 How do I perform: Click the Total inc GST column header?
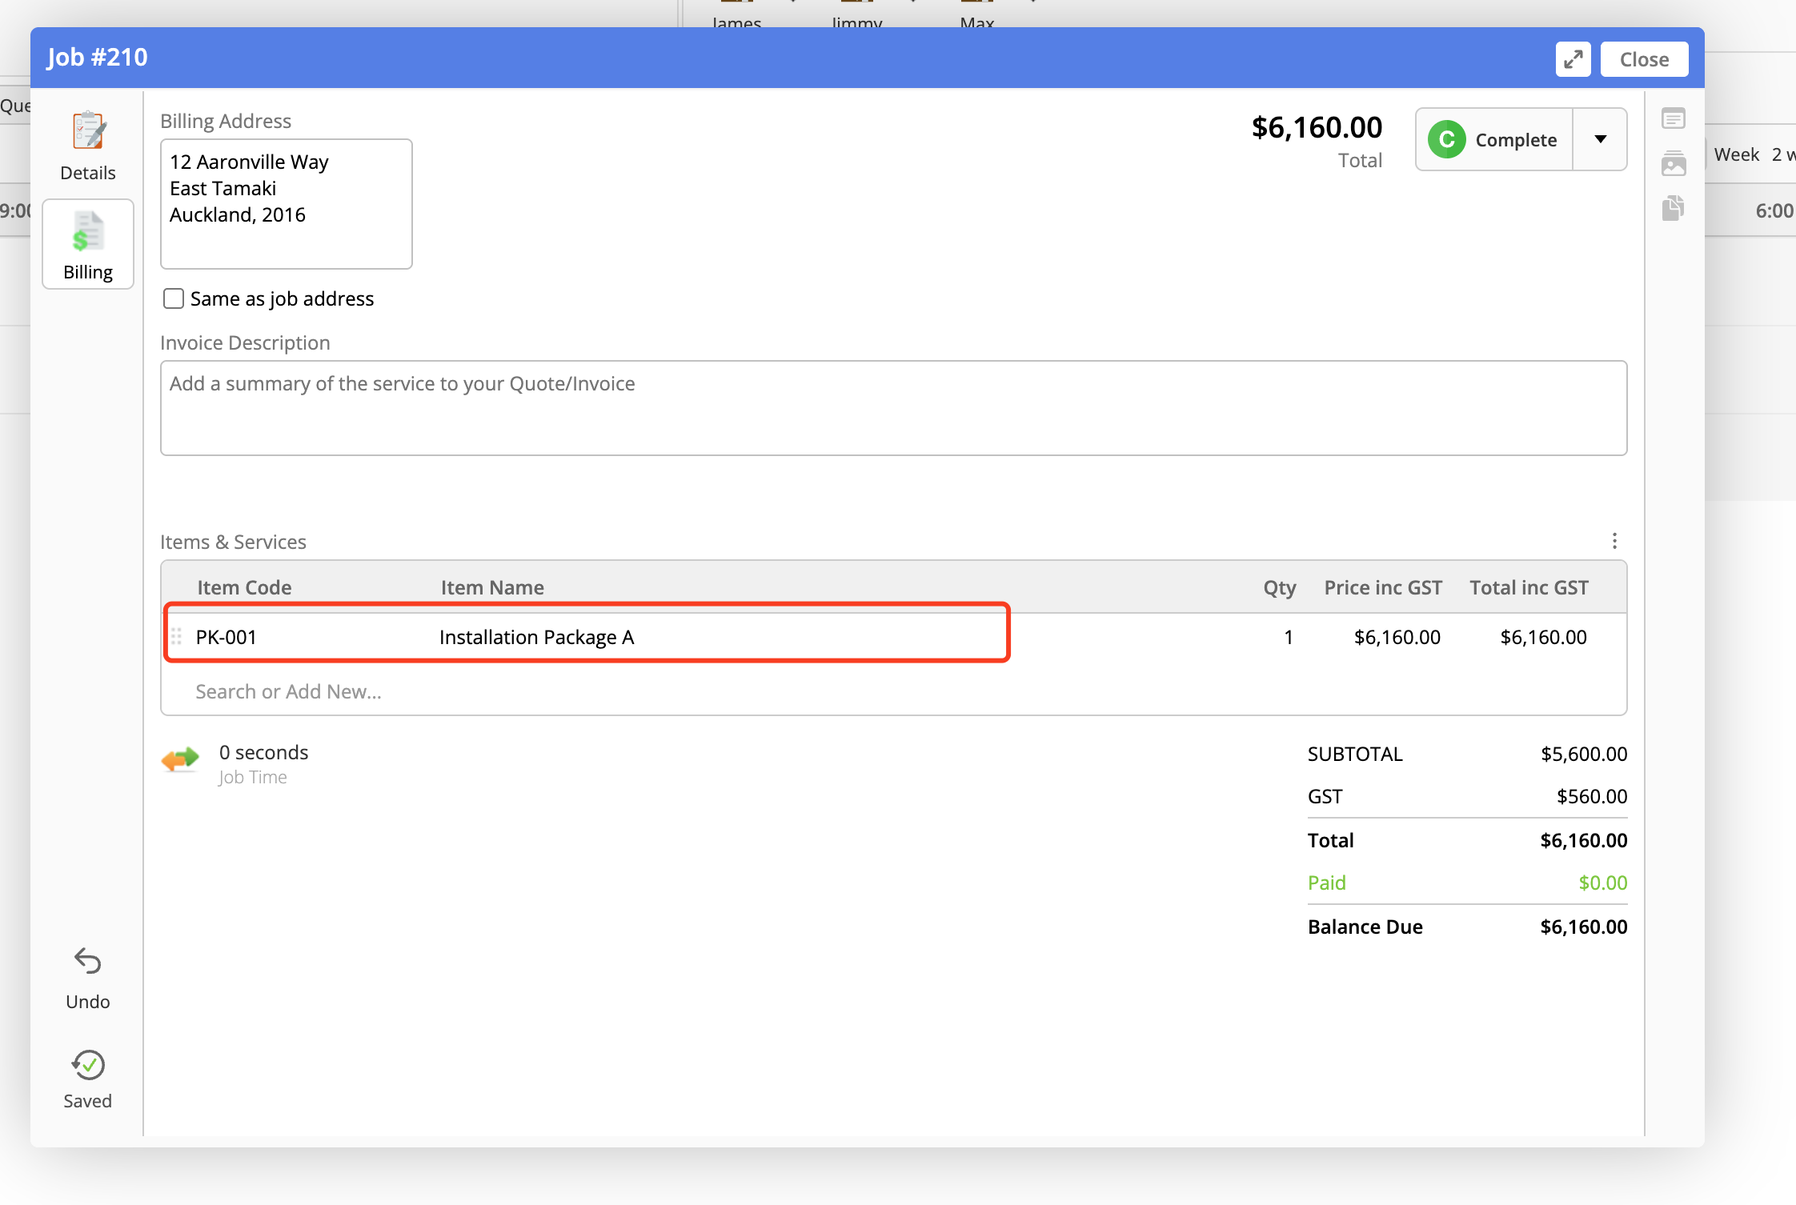click(x=1529, y=587)
